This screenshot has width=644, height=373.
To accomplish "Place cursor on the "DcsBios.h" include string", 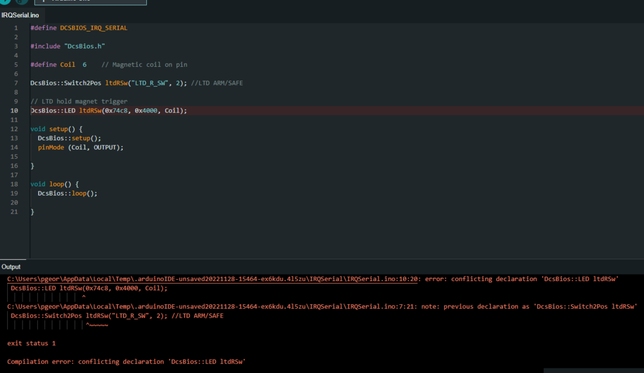I will tap(84, 46).
